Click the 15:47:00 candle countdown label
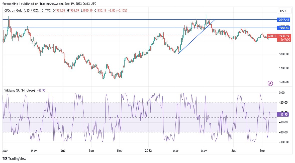The width and height of the screenshot is (295, 163). [x=284, y=40]
